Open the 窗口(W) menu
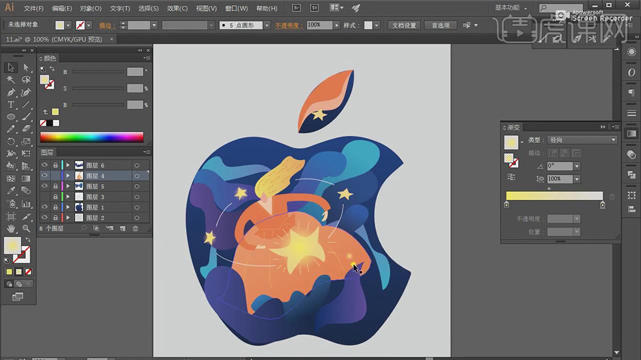 coord(236,8)
